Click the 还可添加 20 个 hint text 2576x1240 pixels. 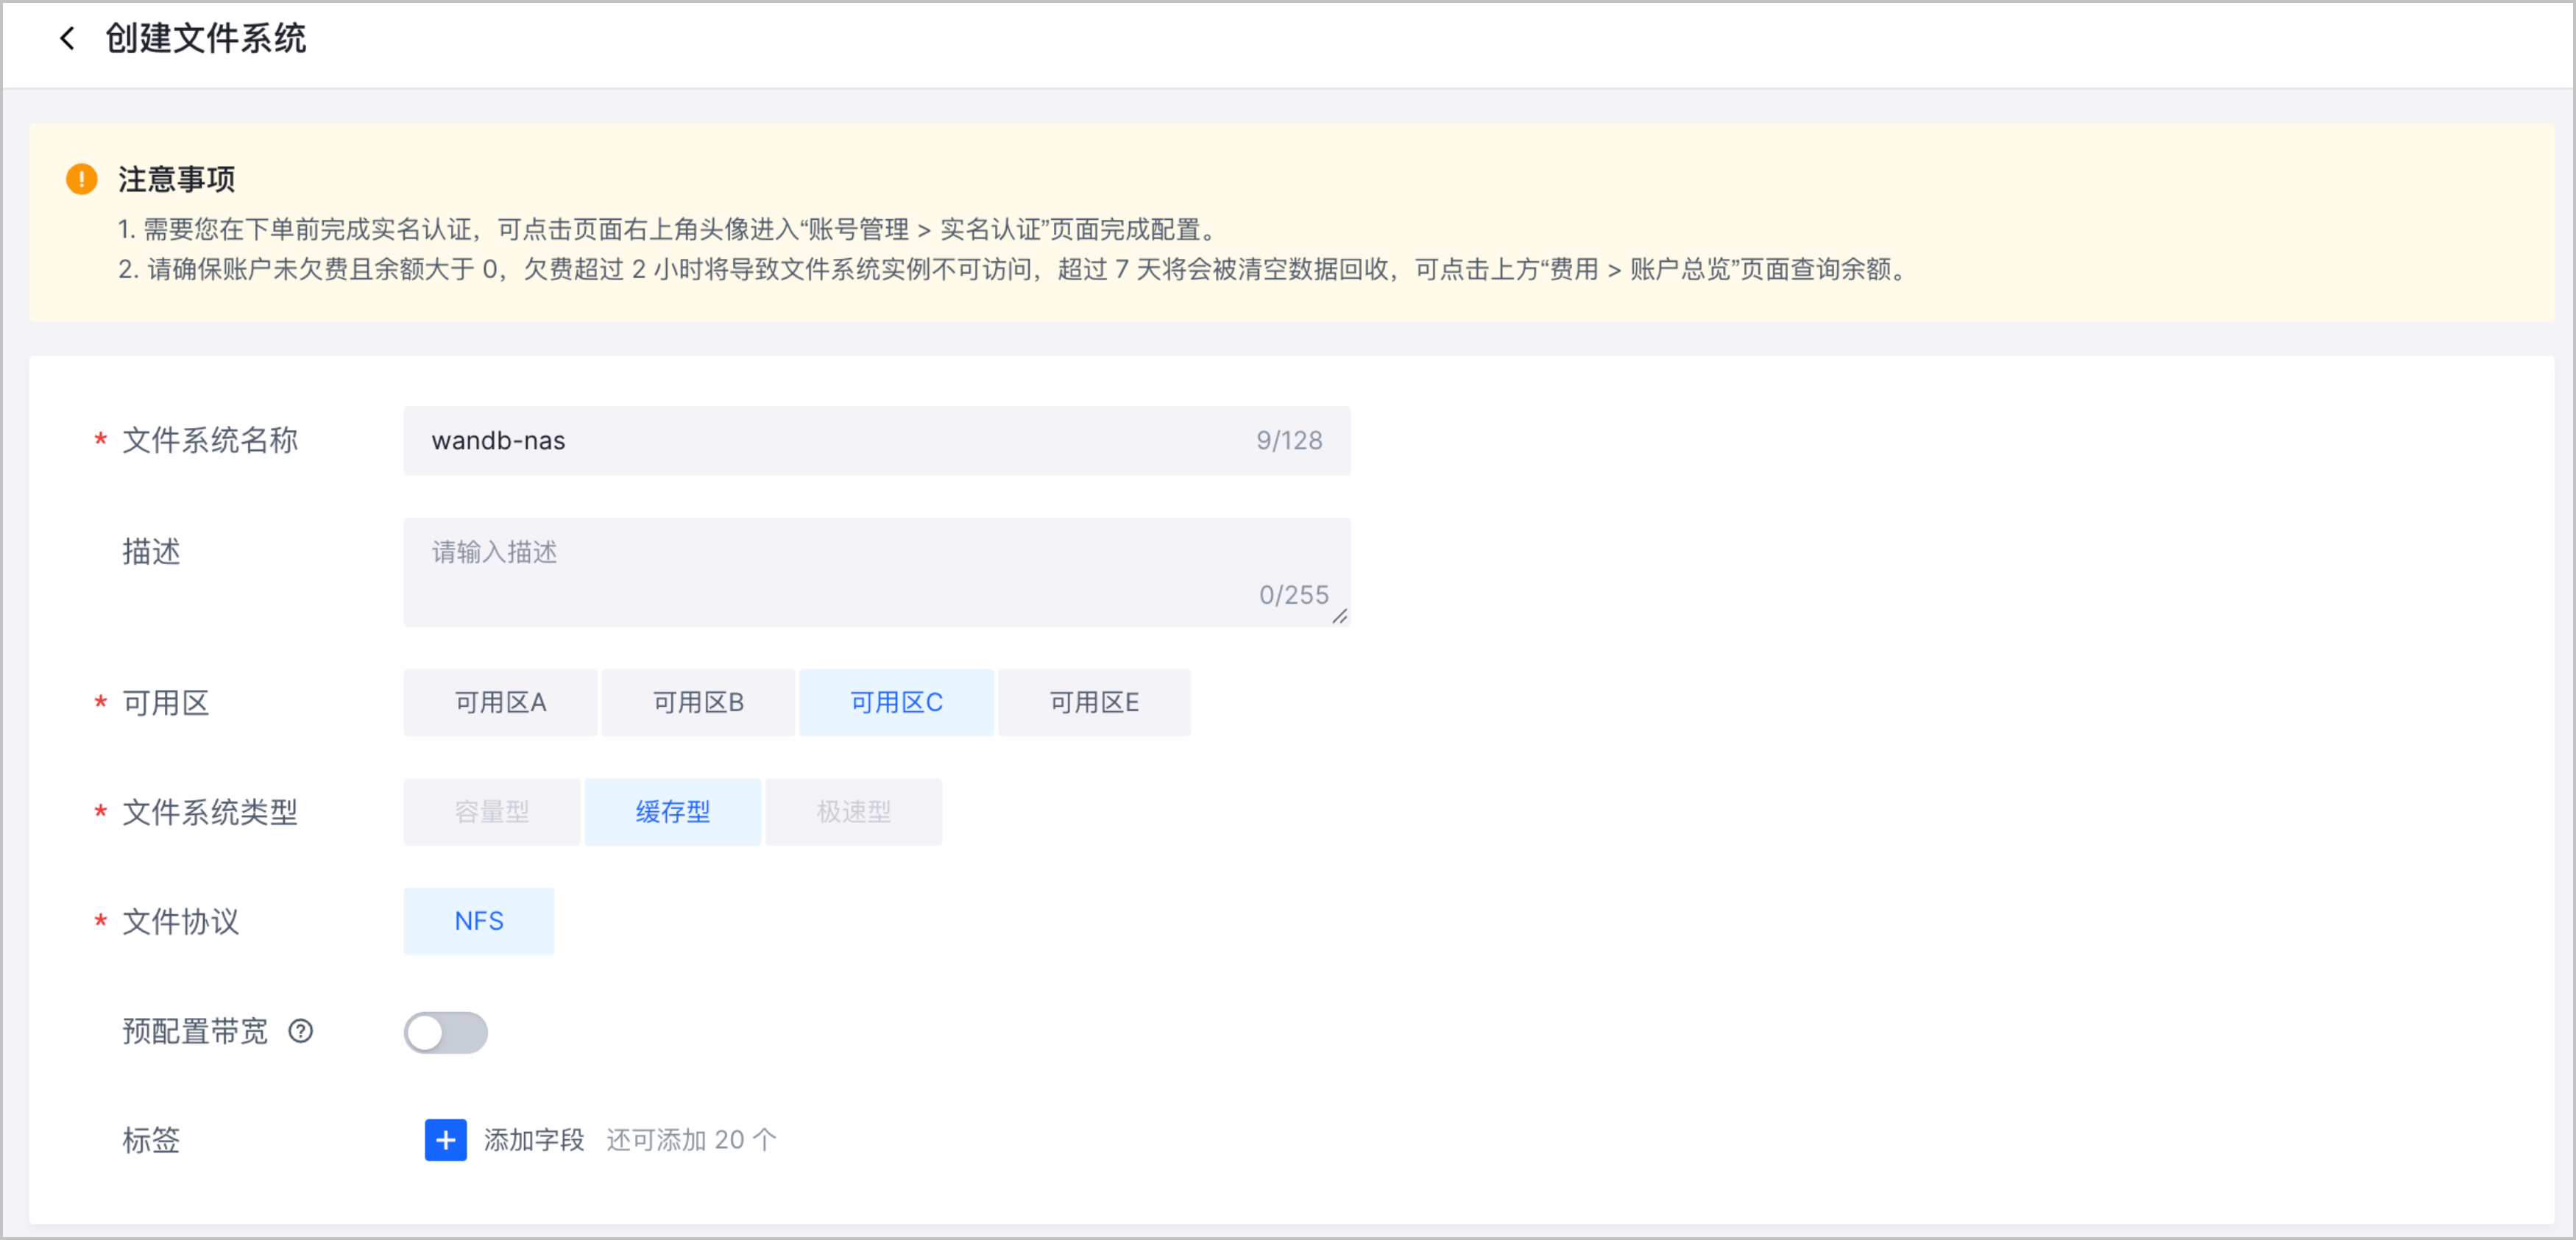(x=691, y=1139)
